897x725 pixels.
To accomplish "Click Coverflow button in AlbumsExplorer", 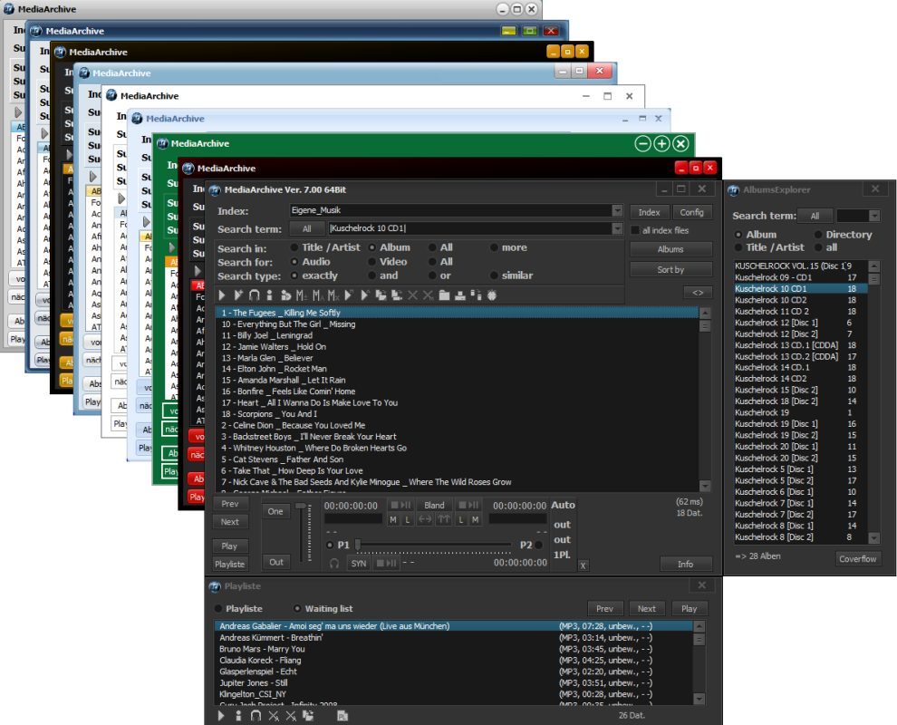I will click(x=857, y=559).
